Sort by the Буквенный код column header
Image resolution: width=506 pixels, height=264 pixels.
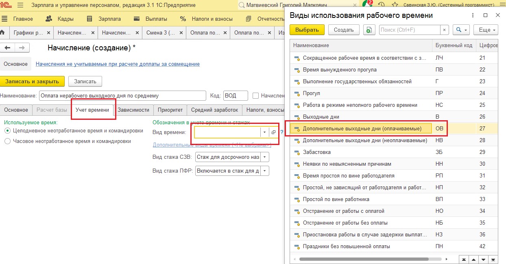454,45
